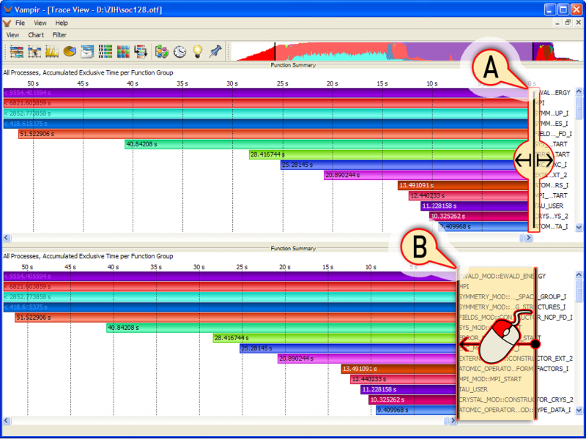Open the View menu beside File
This screenshot has width=586, height=439.
pos(40,23)
